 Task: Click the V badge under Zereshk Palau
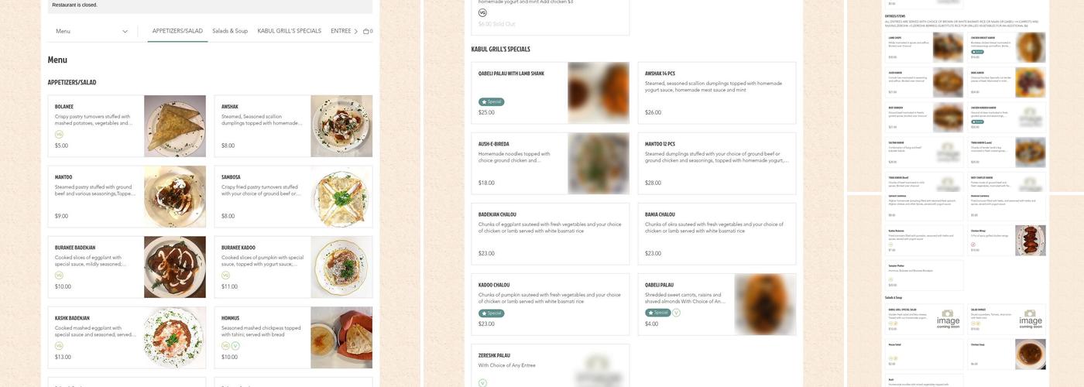[482, 382]
